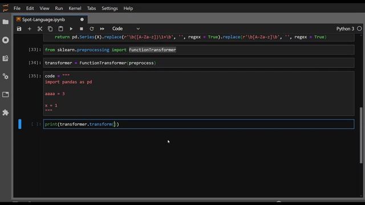
Task: Click the 'import pandas as pd' line
Action: click(68, 82)
